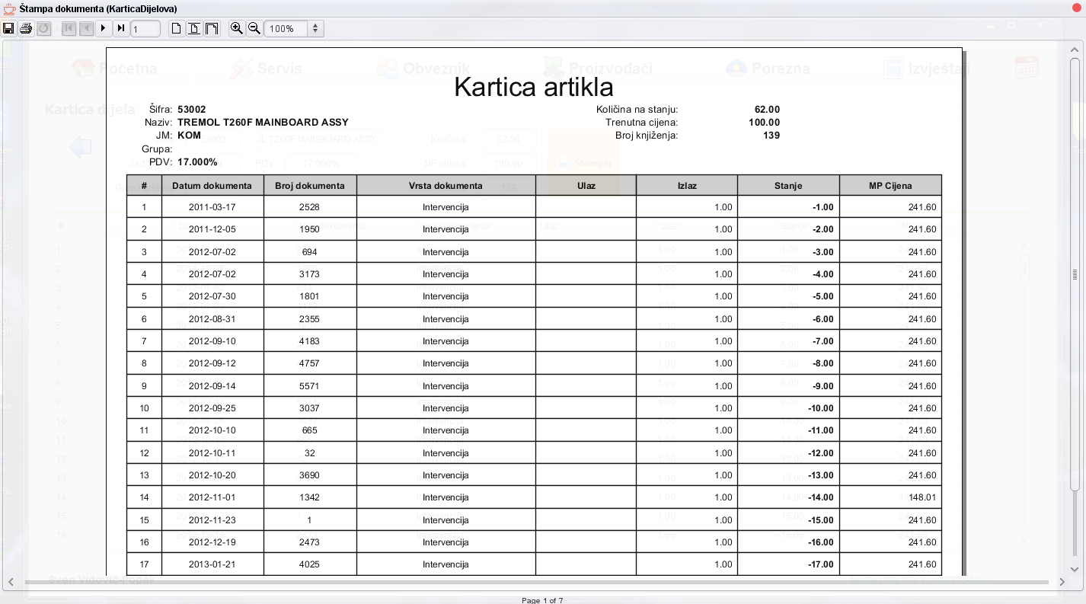Click document number '3173'
Screen dimensions: 1086x604
pos(309,274)
